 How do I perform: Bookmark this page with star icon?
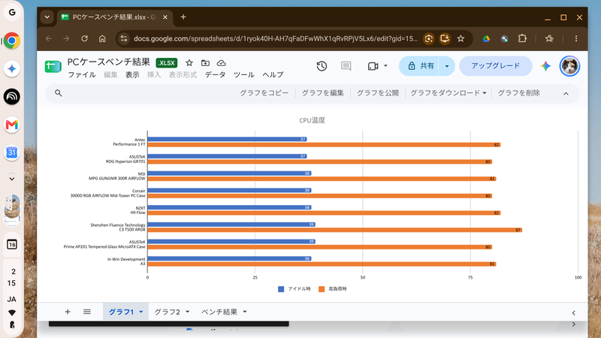point(461,38)
